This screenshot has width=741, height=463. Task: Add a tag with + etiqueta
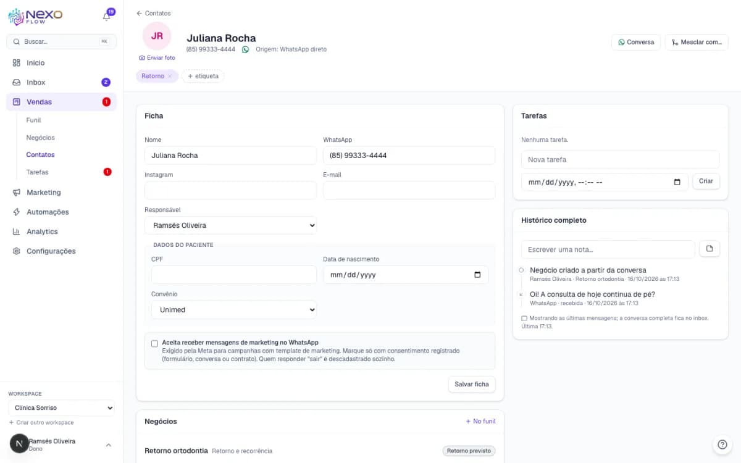tap(203, 76)
